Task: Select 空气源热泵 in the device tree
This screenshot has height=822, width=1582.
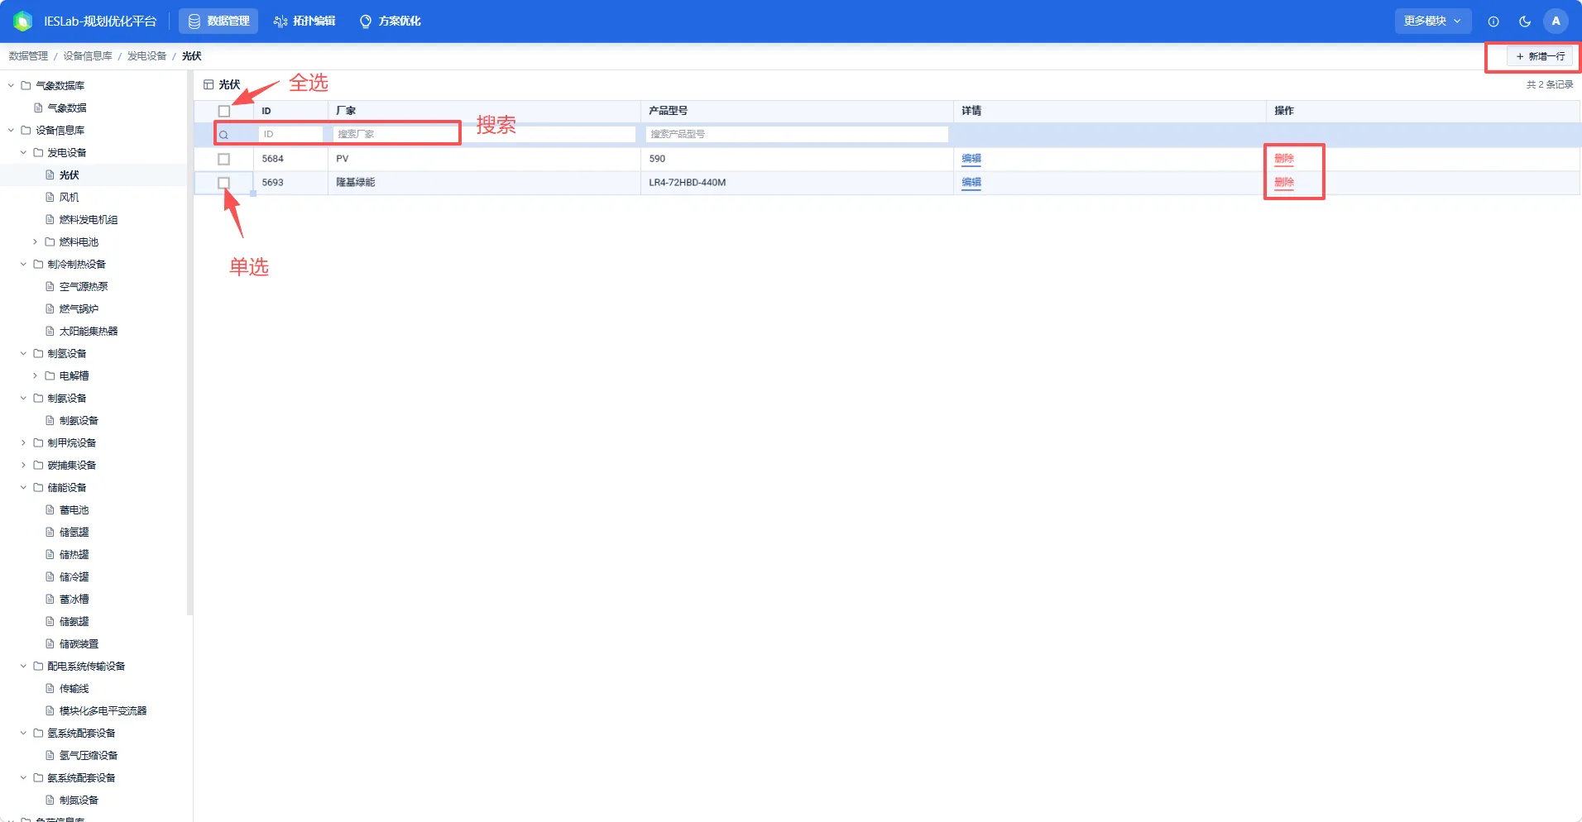Action: point(84,286)
